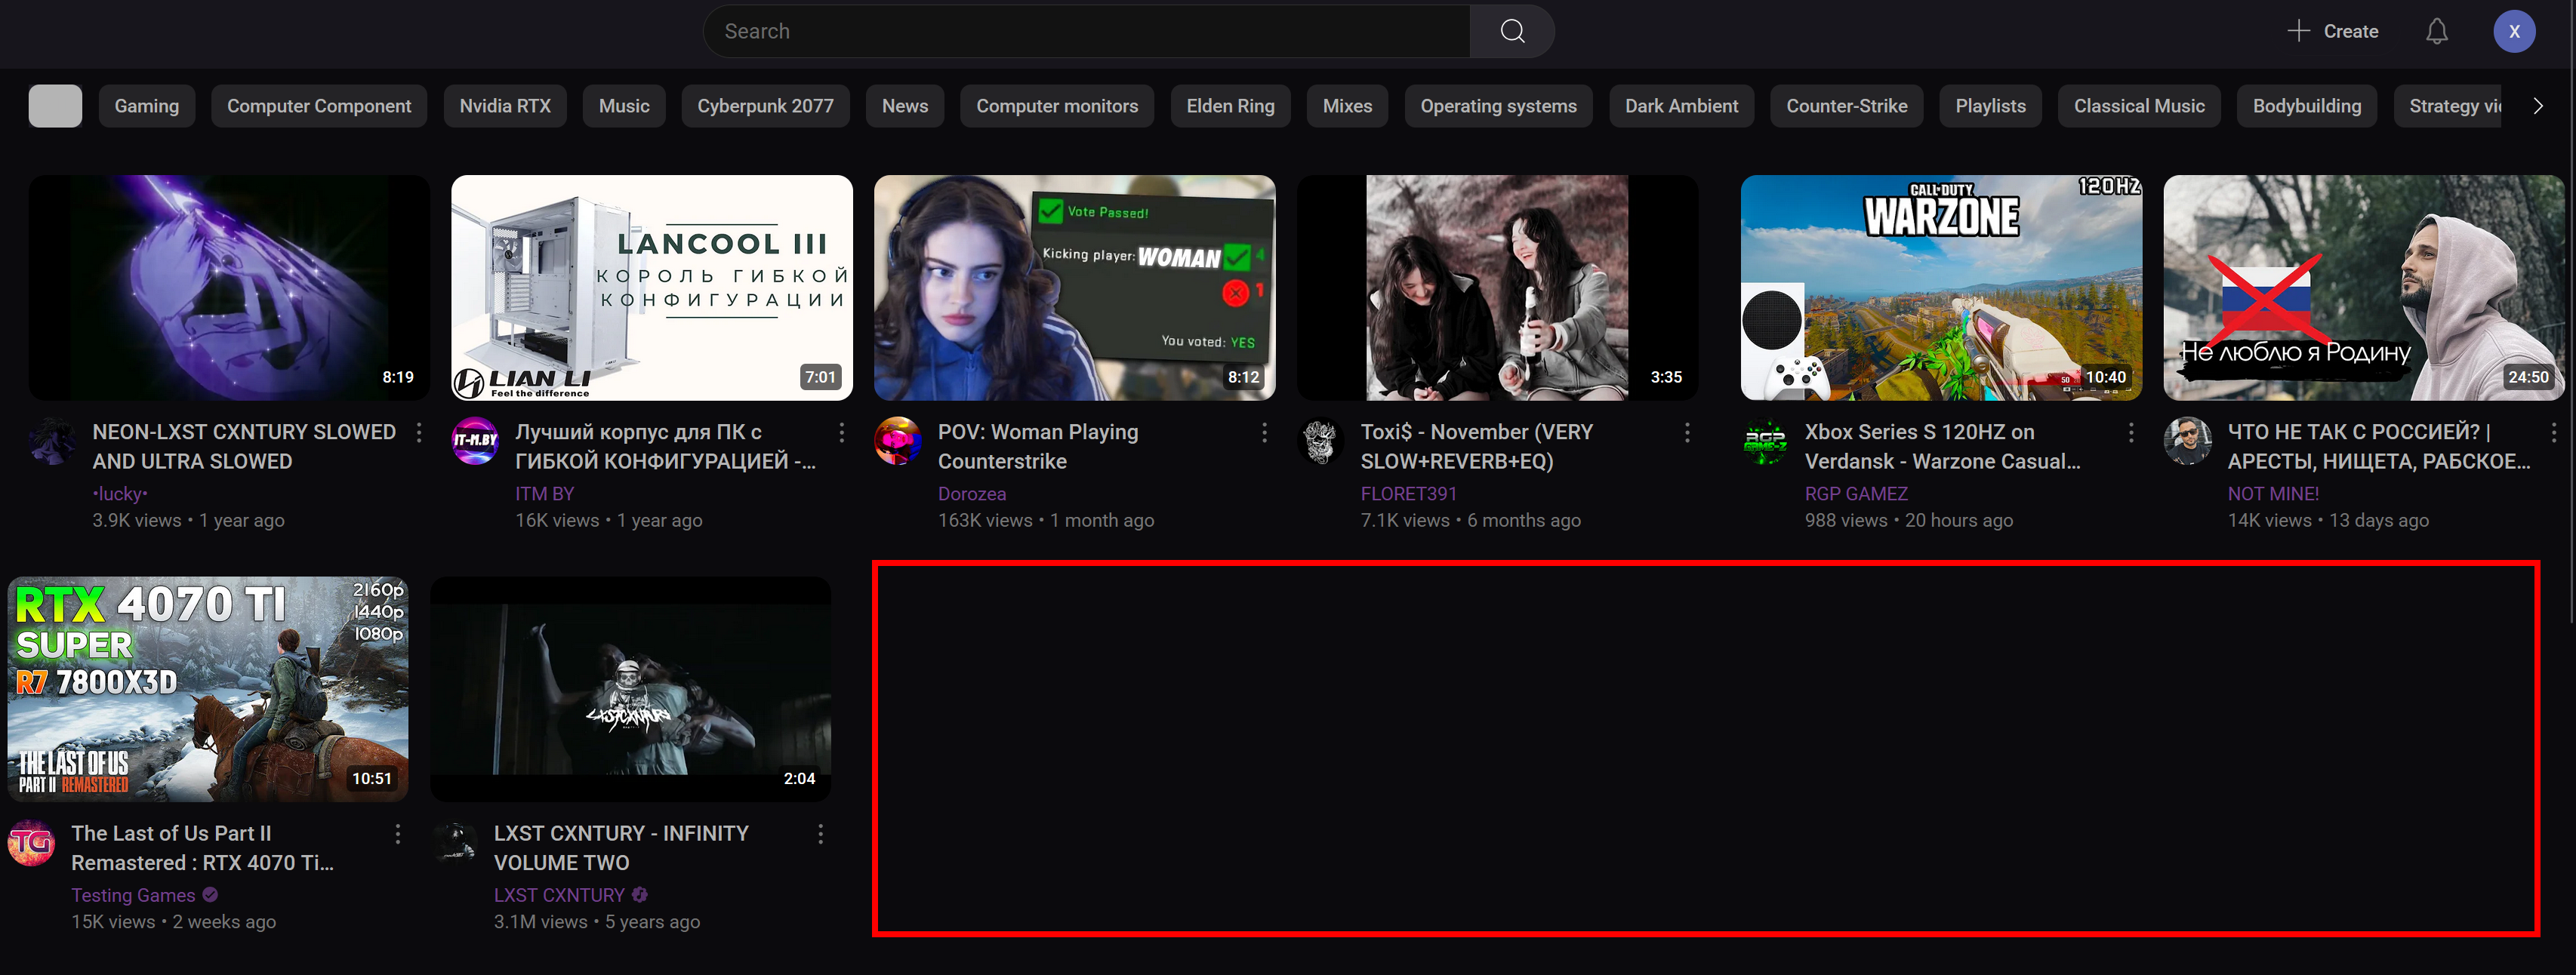Open the Testing Games channel link
The image size is (2576, 975).
(x=133, y=895)
